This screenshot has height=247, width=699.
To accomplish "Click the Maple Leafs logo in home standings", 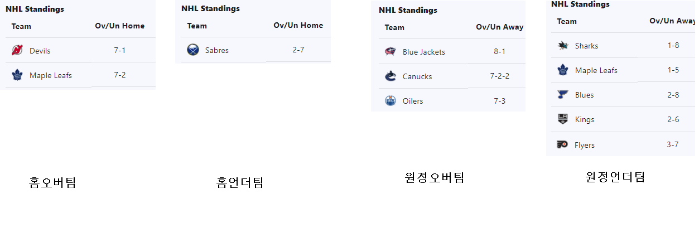I will [17, 75].
